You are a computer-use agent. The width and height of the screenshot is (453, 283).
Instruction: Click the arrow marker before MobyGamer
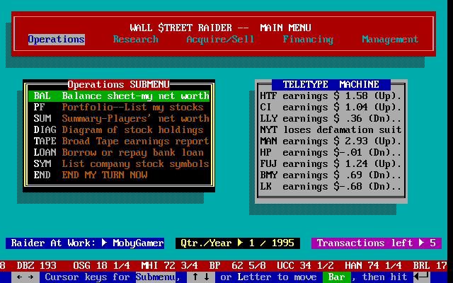tap(105, 243)
